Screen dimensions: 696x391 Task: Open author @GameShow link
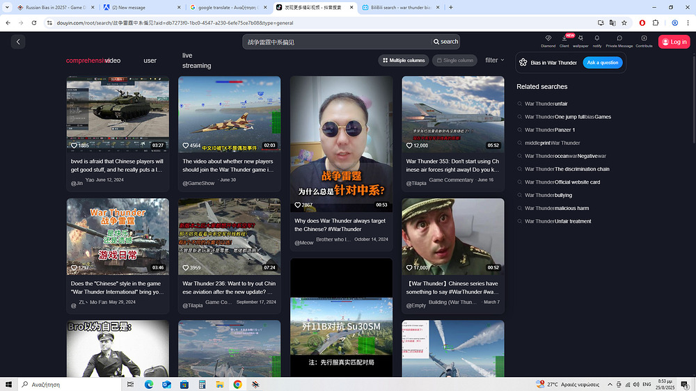[198, 183]
